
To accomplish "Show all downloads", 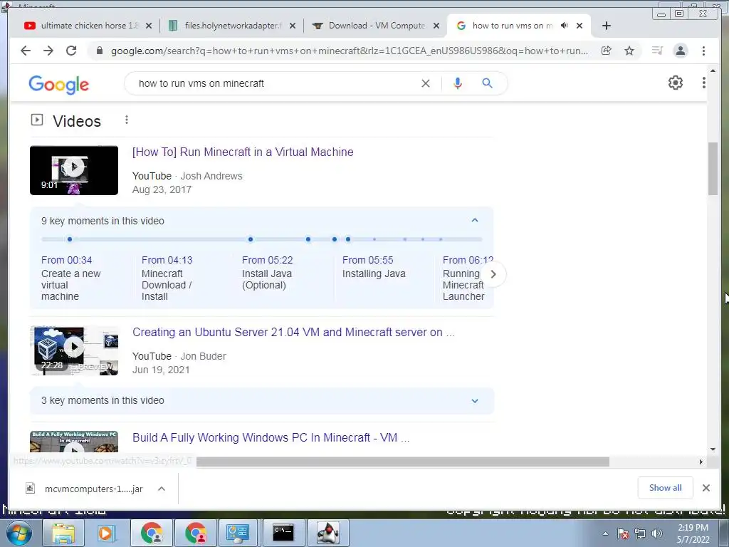I will 666,487.
